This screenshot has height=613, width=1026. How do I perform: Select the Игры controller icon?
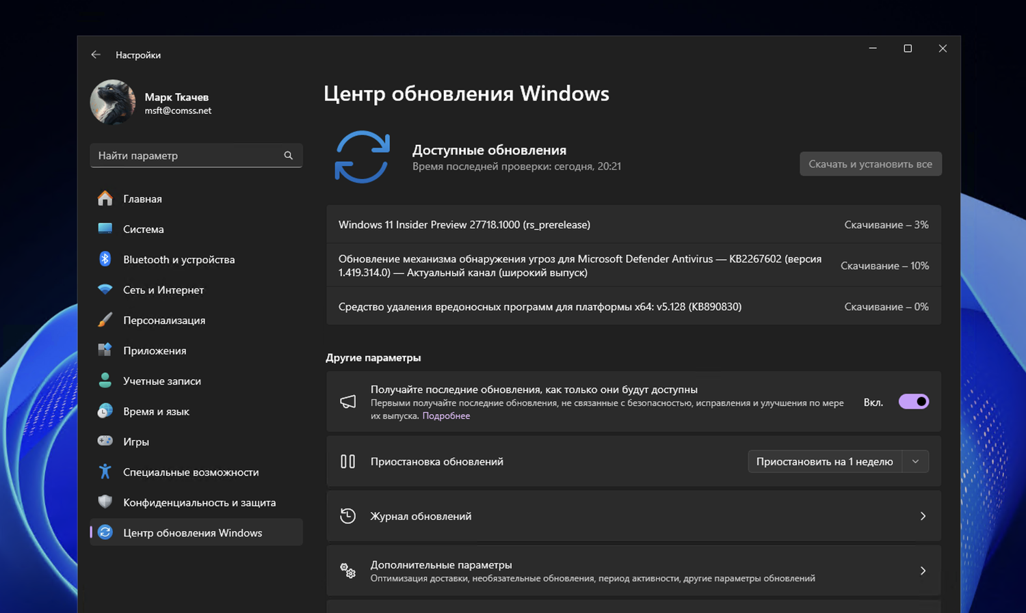coord(105,441)
